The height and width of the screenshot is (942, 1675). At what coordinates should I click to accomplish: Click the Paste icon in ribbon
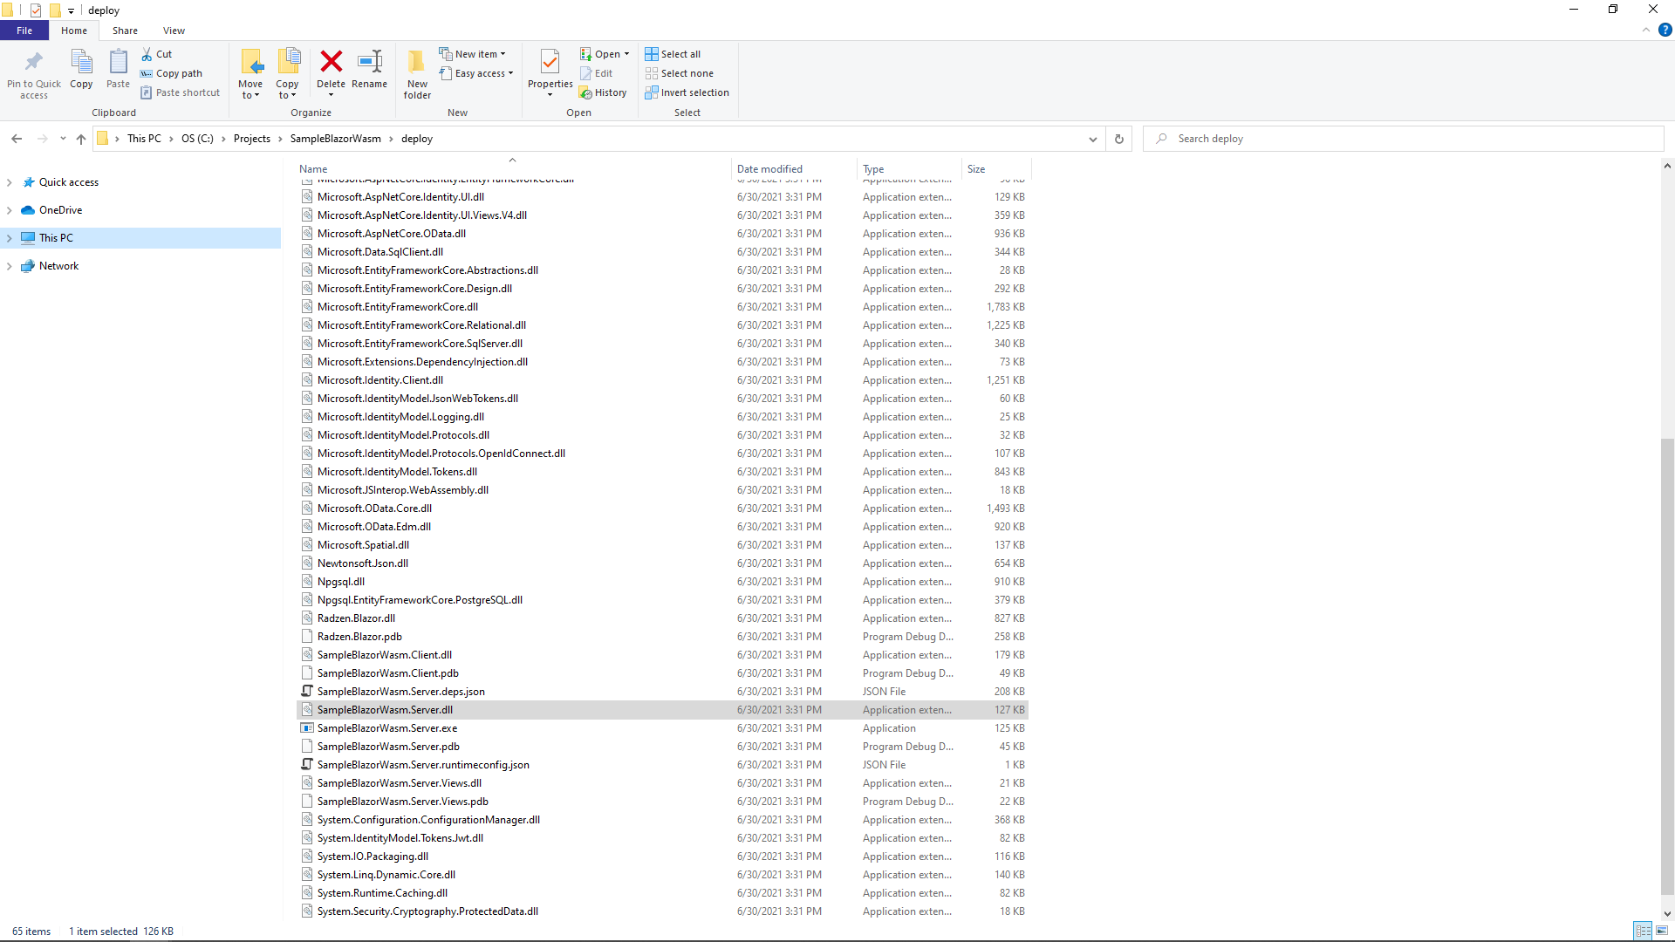[118, 69]
